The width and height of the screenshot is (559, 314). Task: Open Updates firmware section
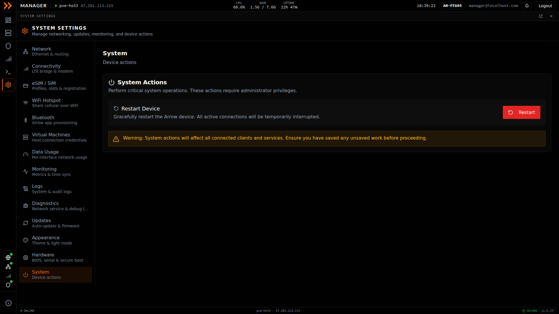tap(55, 223)
